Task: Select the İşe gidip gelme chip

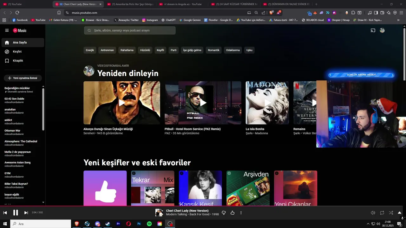Action: 192,50
